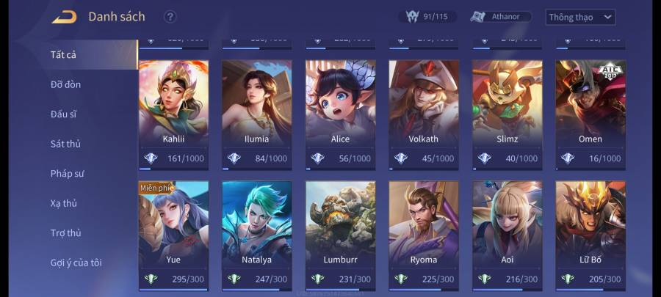
Task: Open the Gợi ý của tôi tab
Action: 76,263
